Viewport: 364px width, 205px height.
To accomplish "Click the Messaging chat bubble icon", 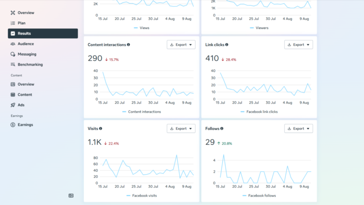I will [x=13, y=54].
